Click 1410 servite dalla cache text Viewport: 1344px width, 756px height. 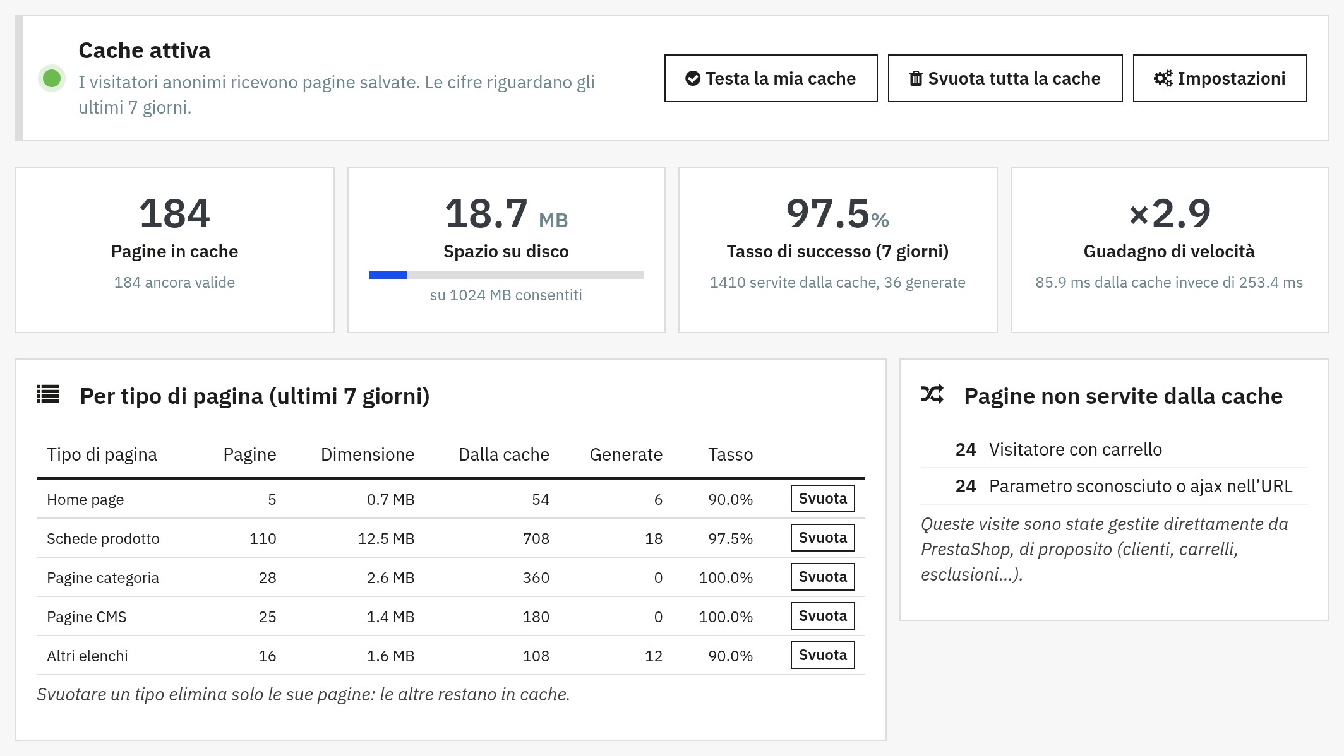pyautogui.click(x=837, y=282)
